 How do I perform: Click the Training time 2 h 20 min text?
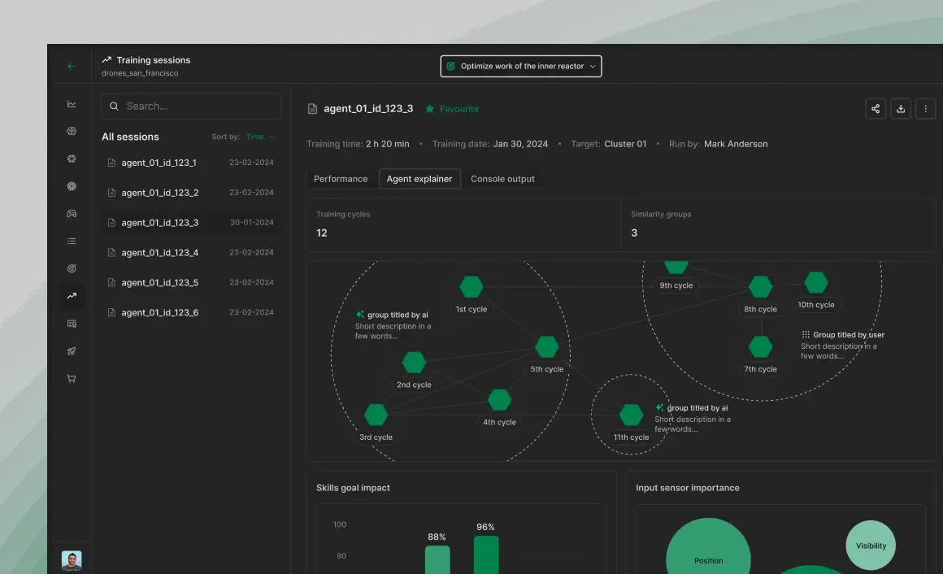pyautogui.click(x=358, y=144)
